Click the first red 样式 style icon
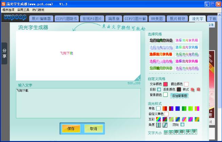222x142 pixels. (x=192, y=89)
